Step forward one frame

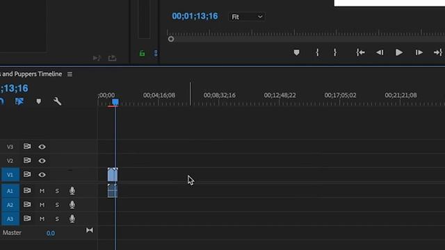419,53
